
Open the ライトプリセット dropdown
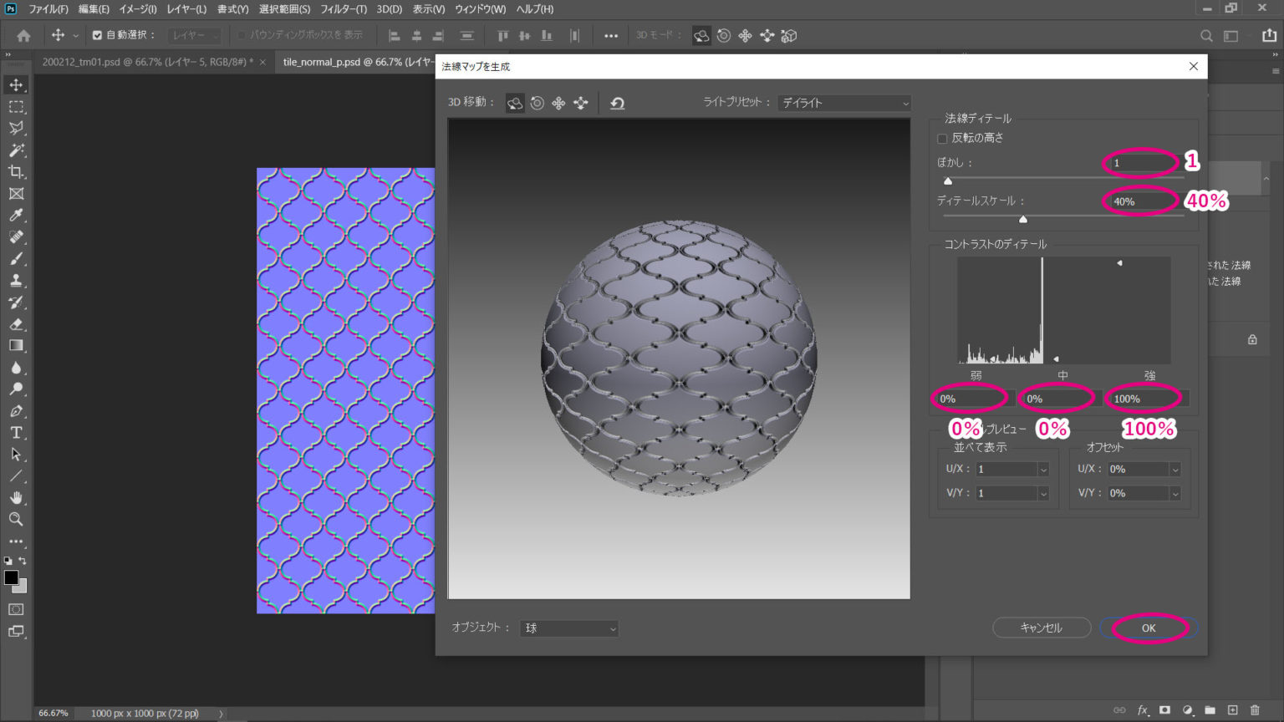(843, 103)
